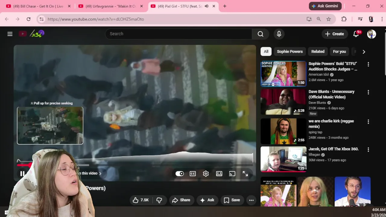Open video settings gear
Image resolution: width=386 pixels, height=217 pixels.
(206, 174)
